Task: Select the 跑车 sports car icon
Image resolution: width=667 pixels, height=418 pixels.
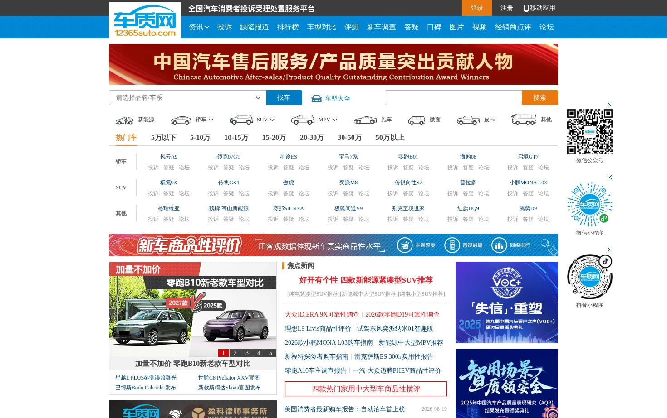Action: pyautogui.click(x=365, y=120)
